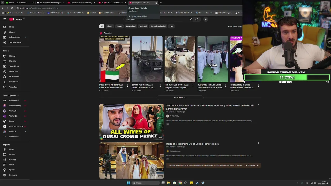Open black Mercedes G-Class short thumbnail

point(147,59)
